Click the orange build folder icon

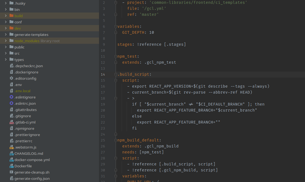click(11, 16)
